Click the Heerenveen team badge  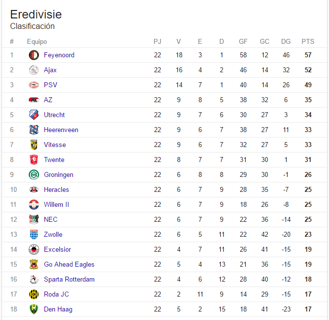pos(34,130)
